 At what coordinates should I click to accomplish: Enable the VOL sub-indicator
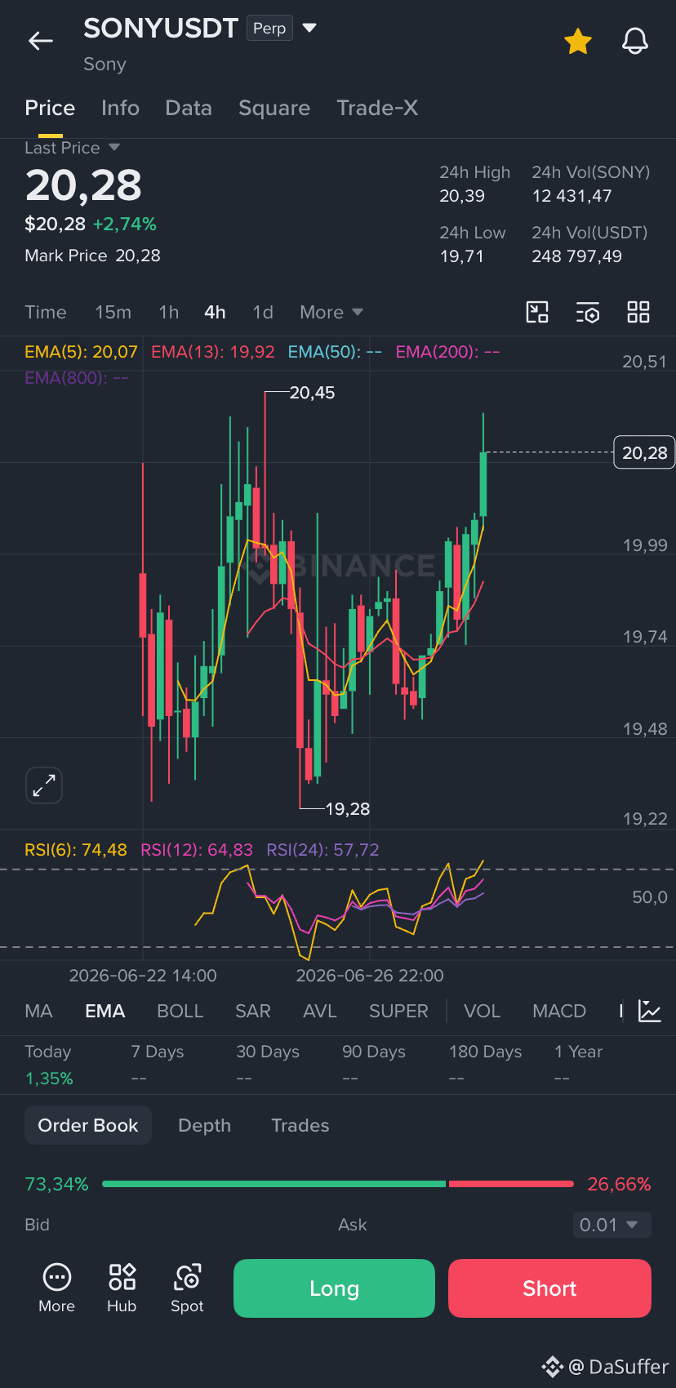pos(482,1011)
